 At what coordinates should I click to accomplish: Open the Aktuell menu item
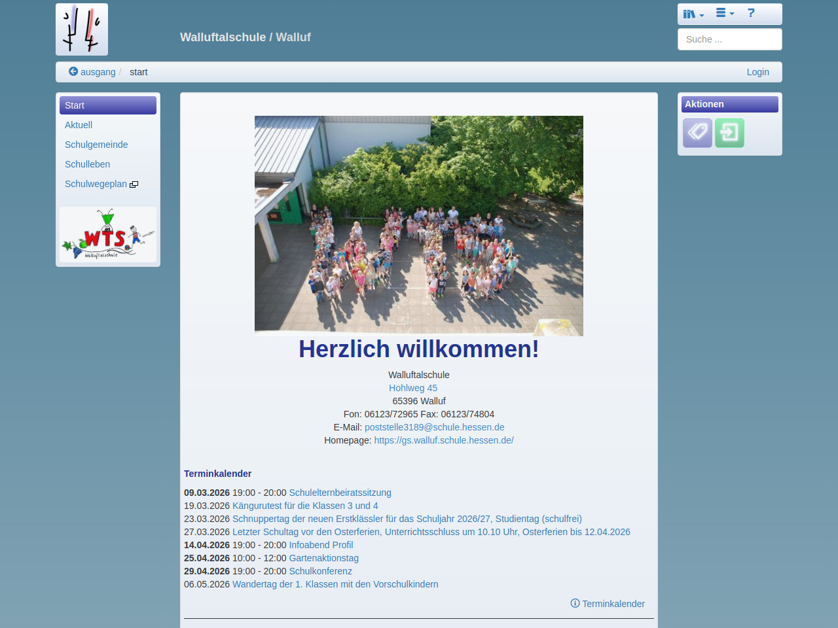coord(79,125)
